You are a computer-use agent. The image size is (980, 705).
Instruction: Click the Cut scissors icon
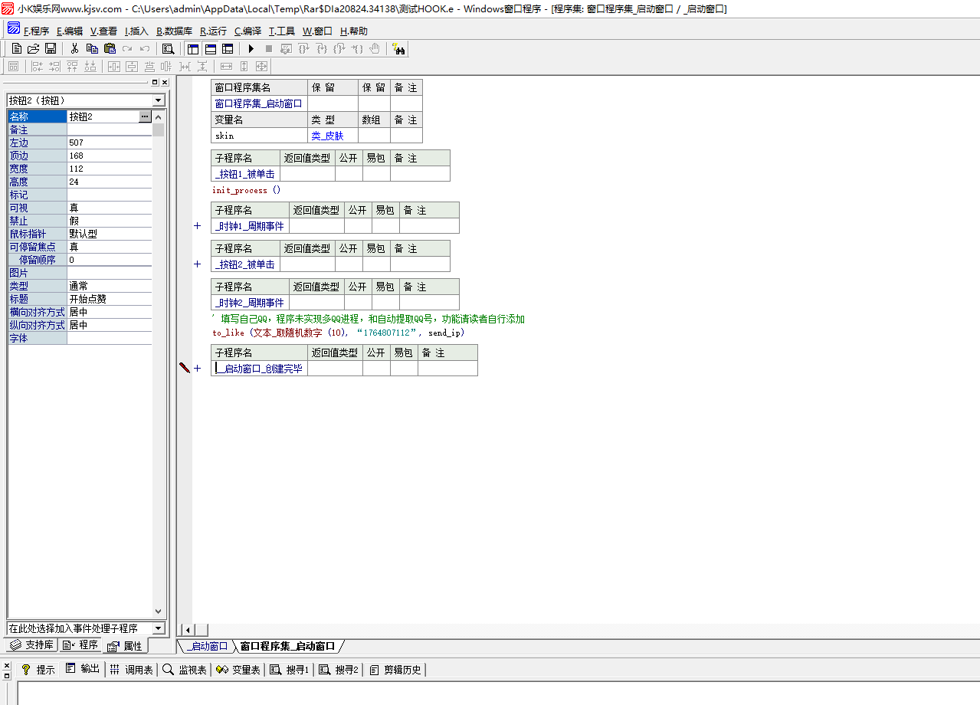(x=74, y=48)
